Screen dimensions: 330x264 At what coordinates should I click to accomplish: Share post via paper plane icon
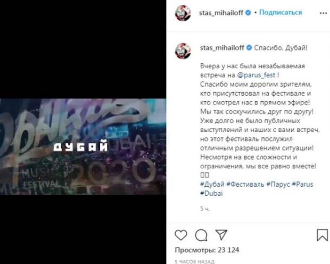221,235
